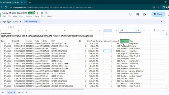169x95 pixels.
Task: Select the highlighted City header cell
Action: coord(125,41)
